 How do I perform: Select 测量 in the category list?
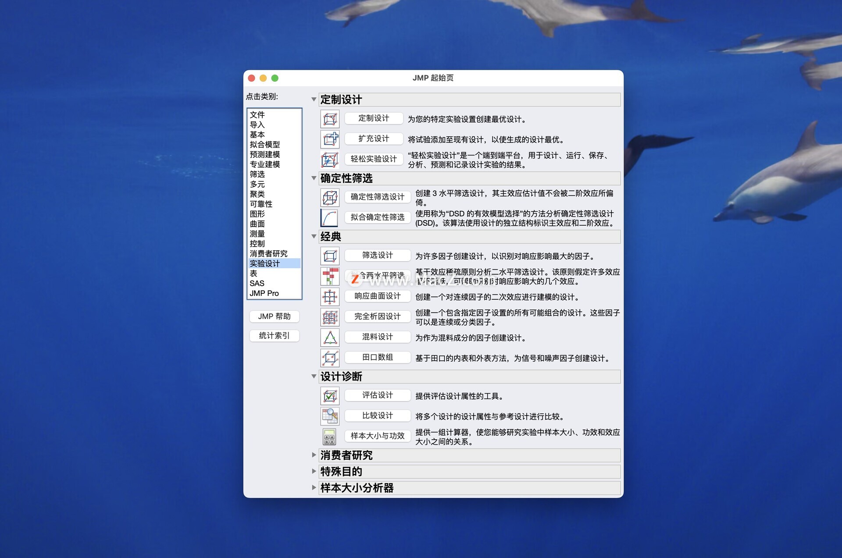[x=275, y=234]
